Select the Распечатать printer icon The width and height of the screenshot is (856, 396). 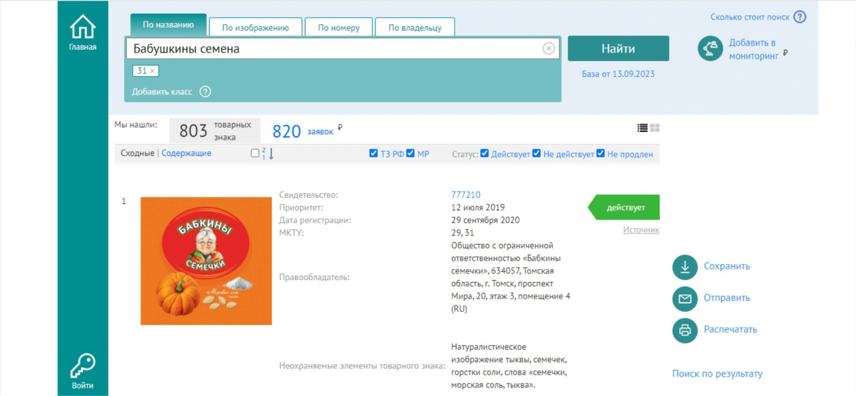[685, 330]
